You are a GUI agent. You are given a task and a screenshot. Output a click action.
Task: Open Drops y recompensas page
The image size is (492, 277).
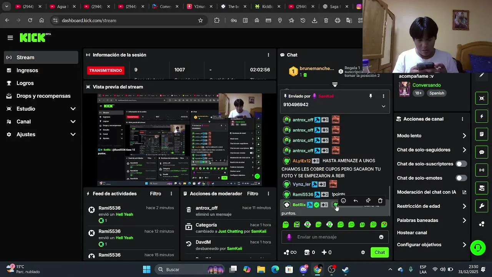[x=41, y=96]
